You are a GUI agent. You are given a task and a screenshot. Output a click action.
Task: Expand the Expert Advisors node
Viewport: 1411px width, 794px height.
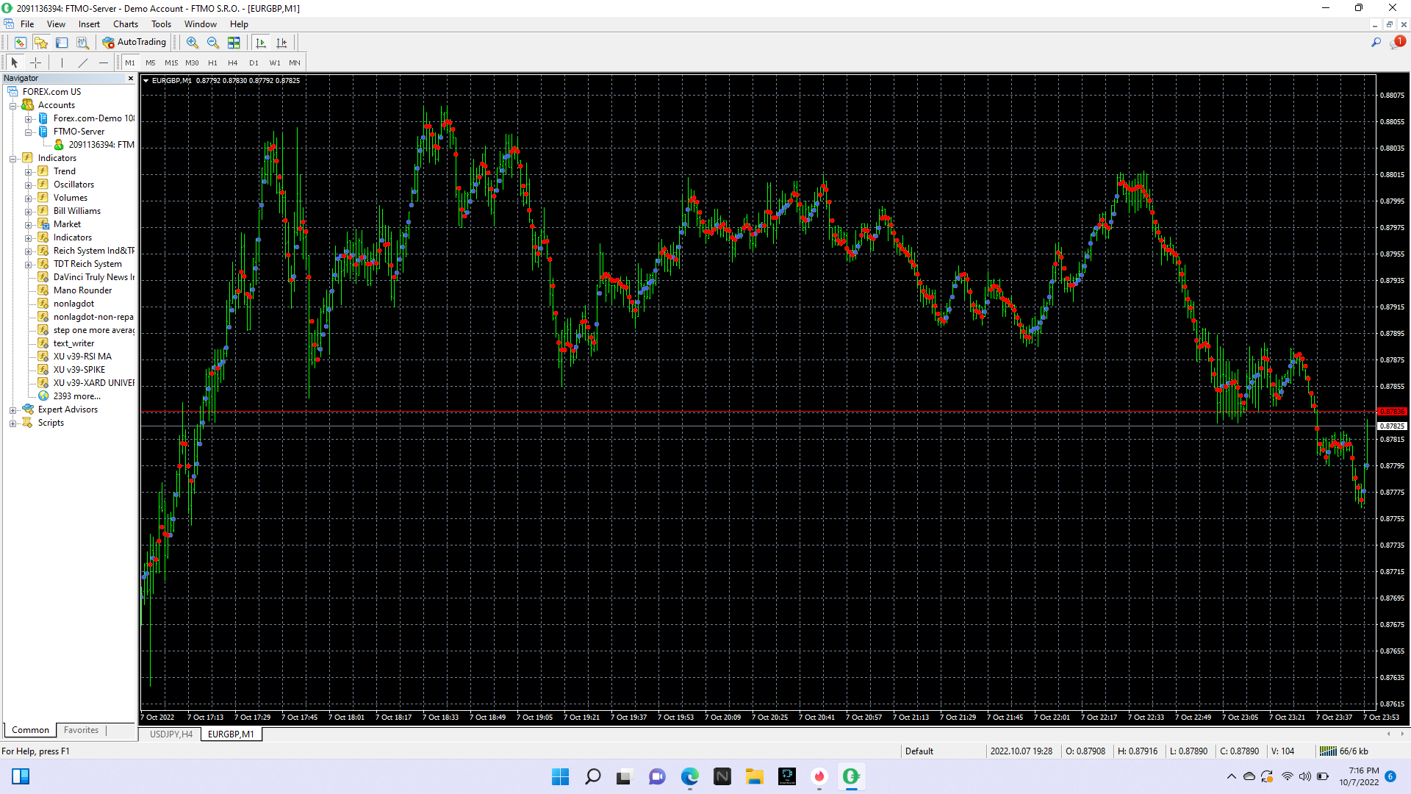(x=12, y=410)
